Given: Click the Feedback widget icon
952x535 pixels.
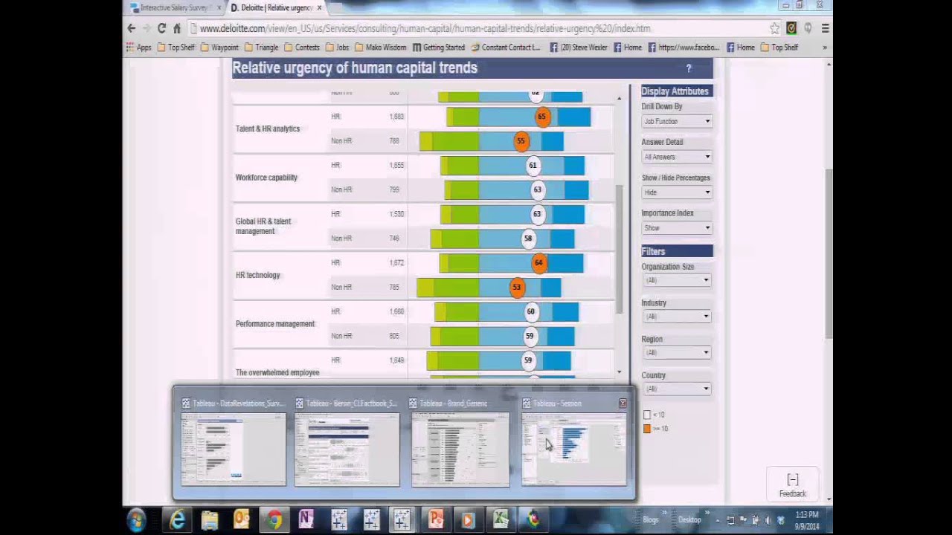Looking at the screenshot, I should 793,479.
